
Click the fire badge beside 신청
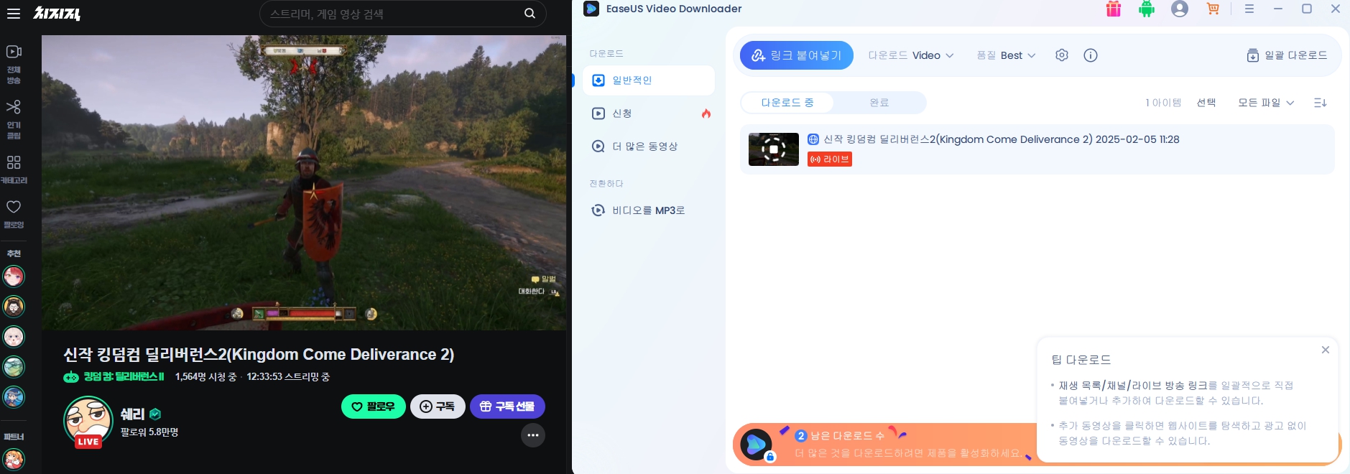[x=706, y=113]
